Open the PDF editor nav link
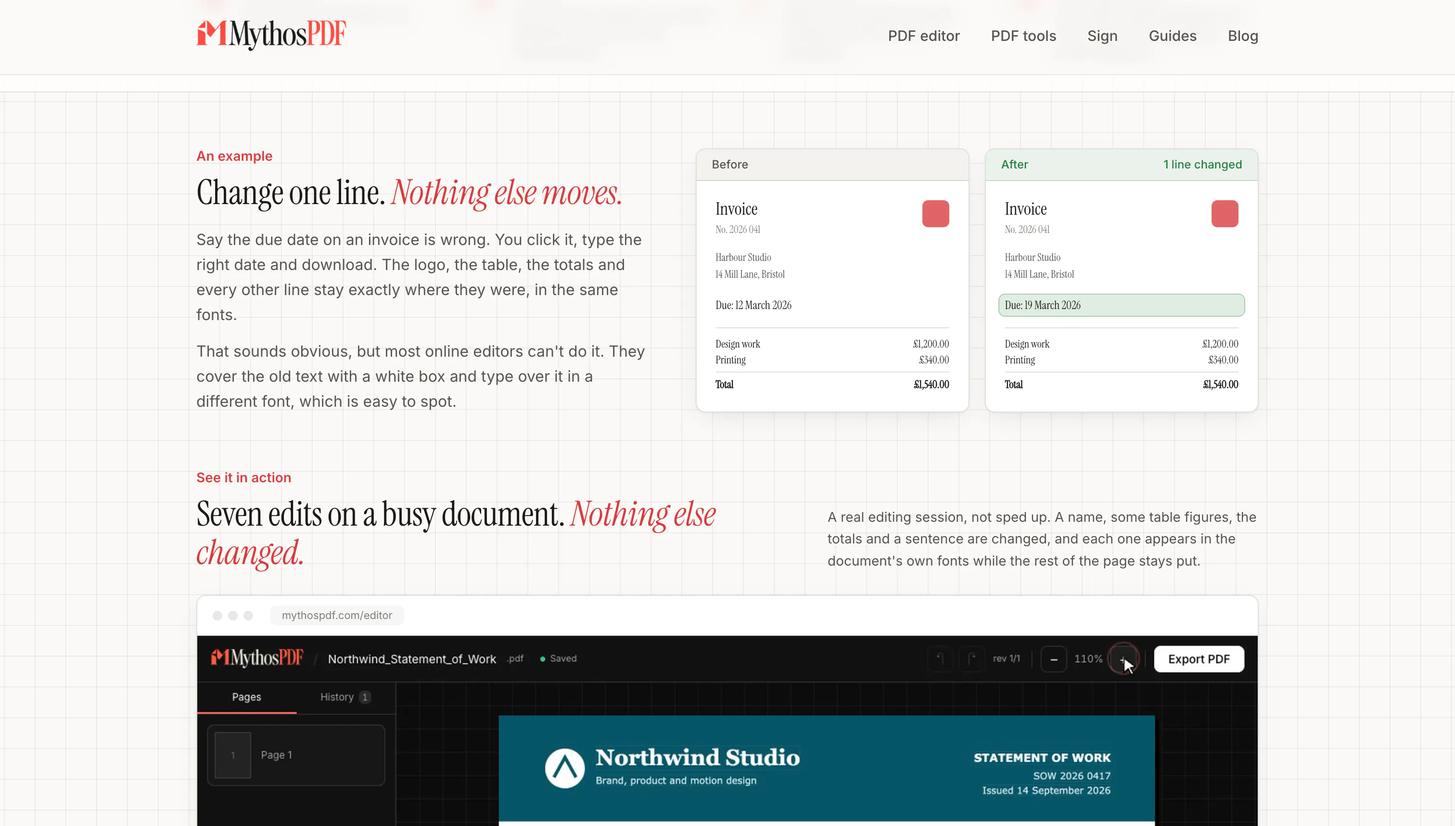Screen dimensions: 1455x826 click(x=924, y=36)
